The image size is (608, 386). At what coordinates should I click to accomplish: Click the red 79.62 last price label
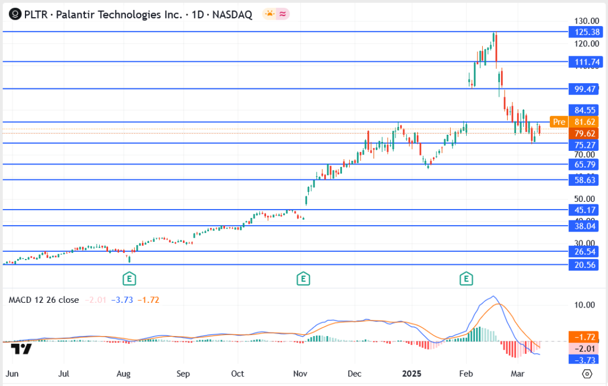click(584, 134)
